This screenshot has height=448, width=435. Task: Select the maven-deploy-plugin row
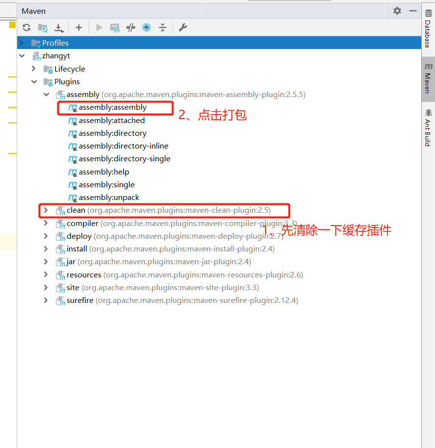219,236
